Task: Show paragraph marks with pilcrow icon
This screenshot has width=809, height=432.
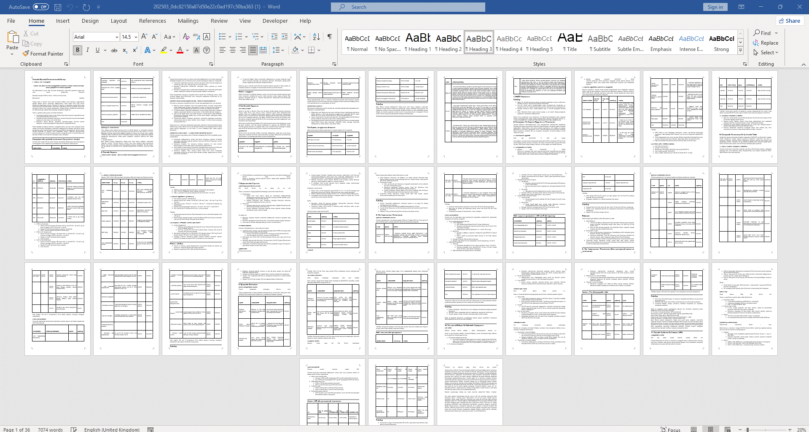Action: click(329, 37)
